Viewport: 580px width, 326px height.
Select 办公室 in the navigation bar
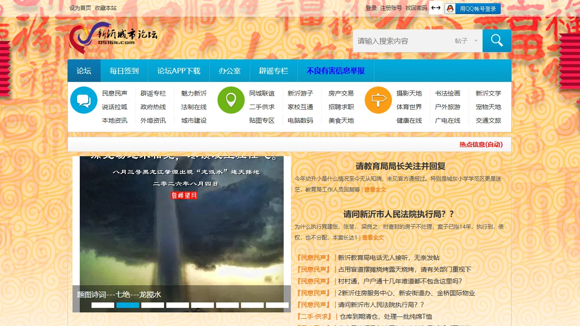(x=230, y=71)
